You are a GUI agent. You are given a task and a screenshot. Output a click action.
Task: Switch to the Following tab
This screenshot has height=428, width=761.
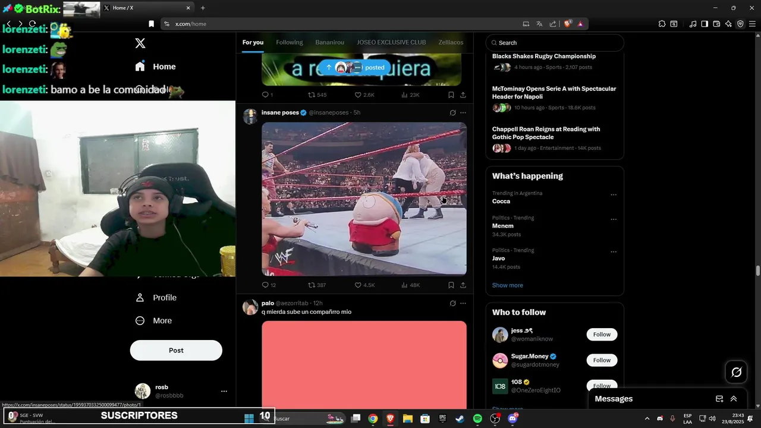[290, 42]
